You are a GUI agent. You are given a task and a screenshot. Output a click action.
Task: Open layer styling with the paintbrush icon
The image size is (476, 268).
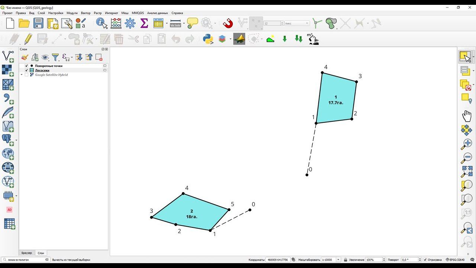point(25,57)
